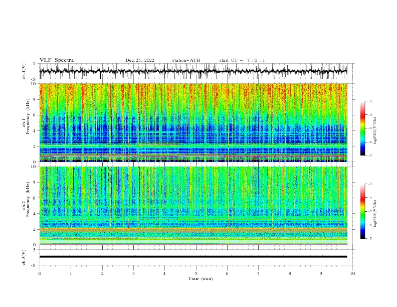
Task: Click the ch.2 color scale bar
Action: 362,211
